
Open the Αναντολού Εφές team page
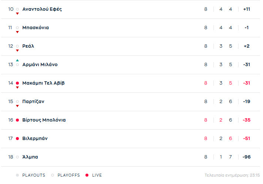click(x=42, y=9)
